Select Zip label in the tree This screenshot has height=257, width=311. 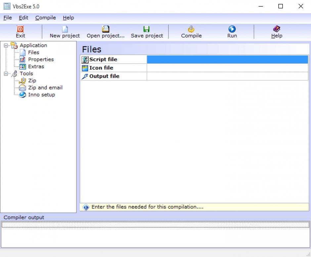pyautogui.click(x=32, y=81)
